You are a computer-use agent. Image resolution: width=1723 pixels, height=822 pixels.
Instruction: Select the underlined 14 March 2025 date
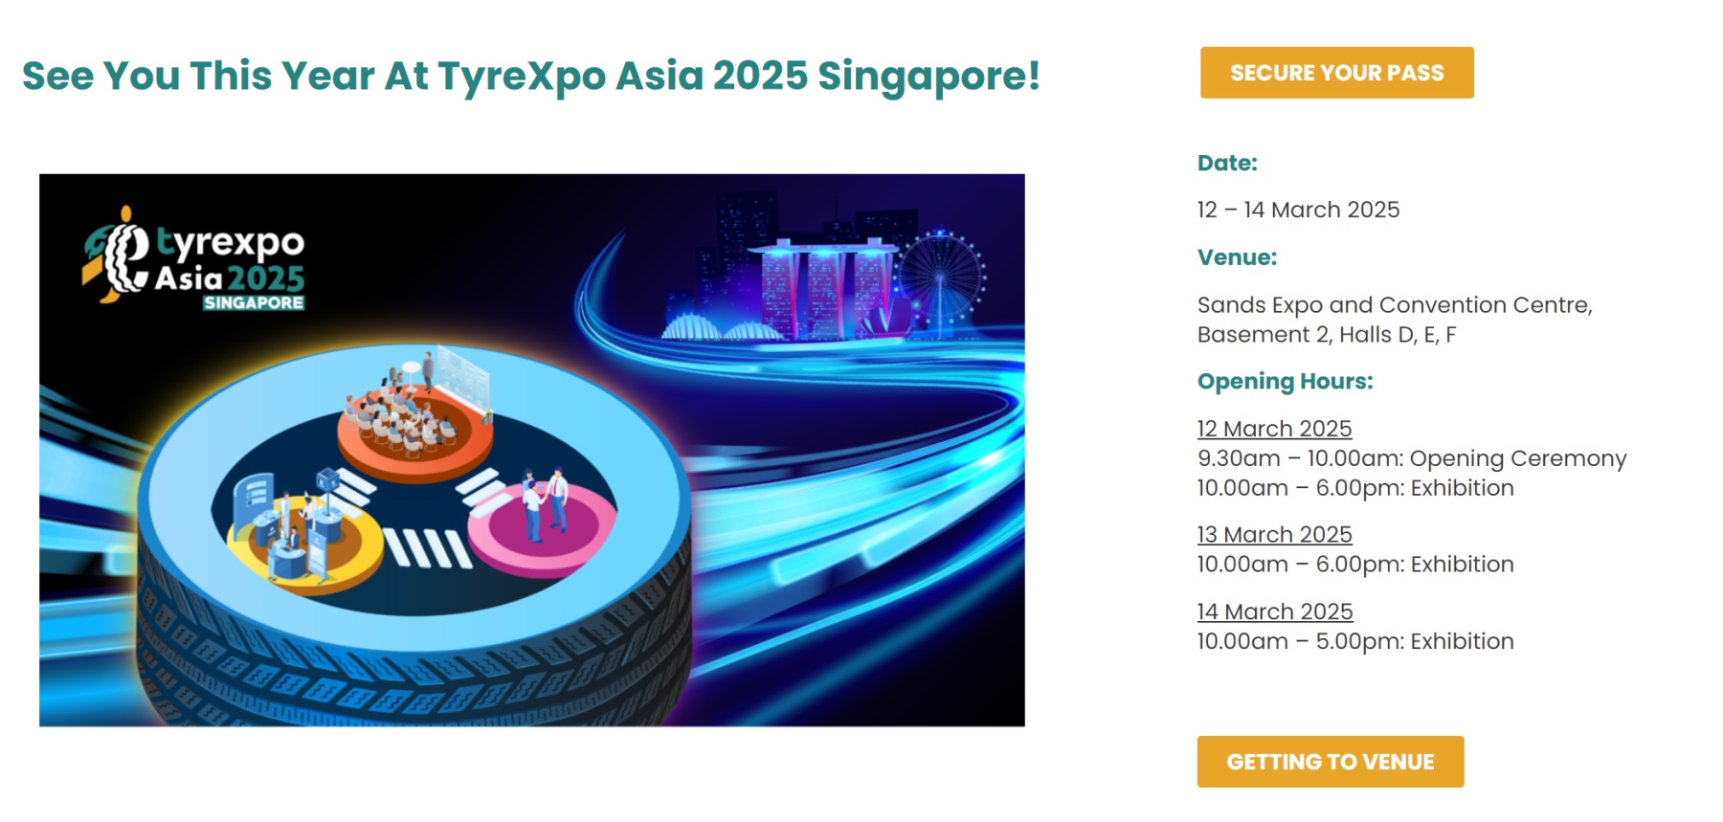[1274, 611]
